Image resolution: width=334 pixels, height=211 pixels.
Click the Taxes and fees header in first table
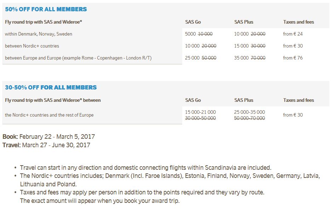click(x=298, y=22)
